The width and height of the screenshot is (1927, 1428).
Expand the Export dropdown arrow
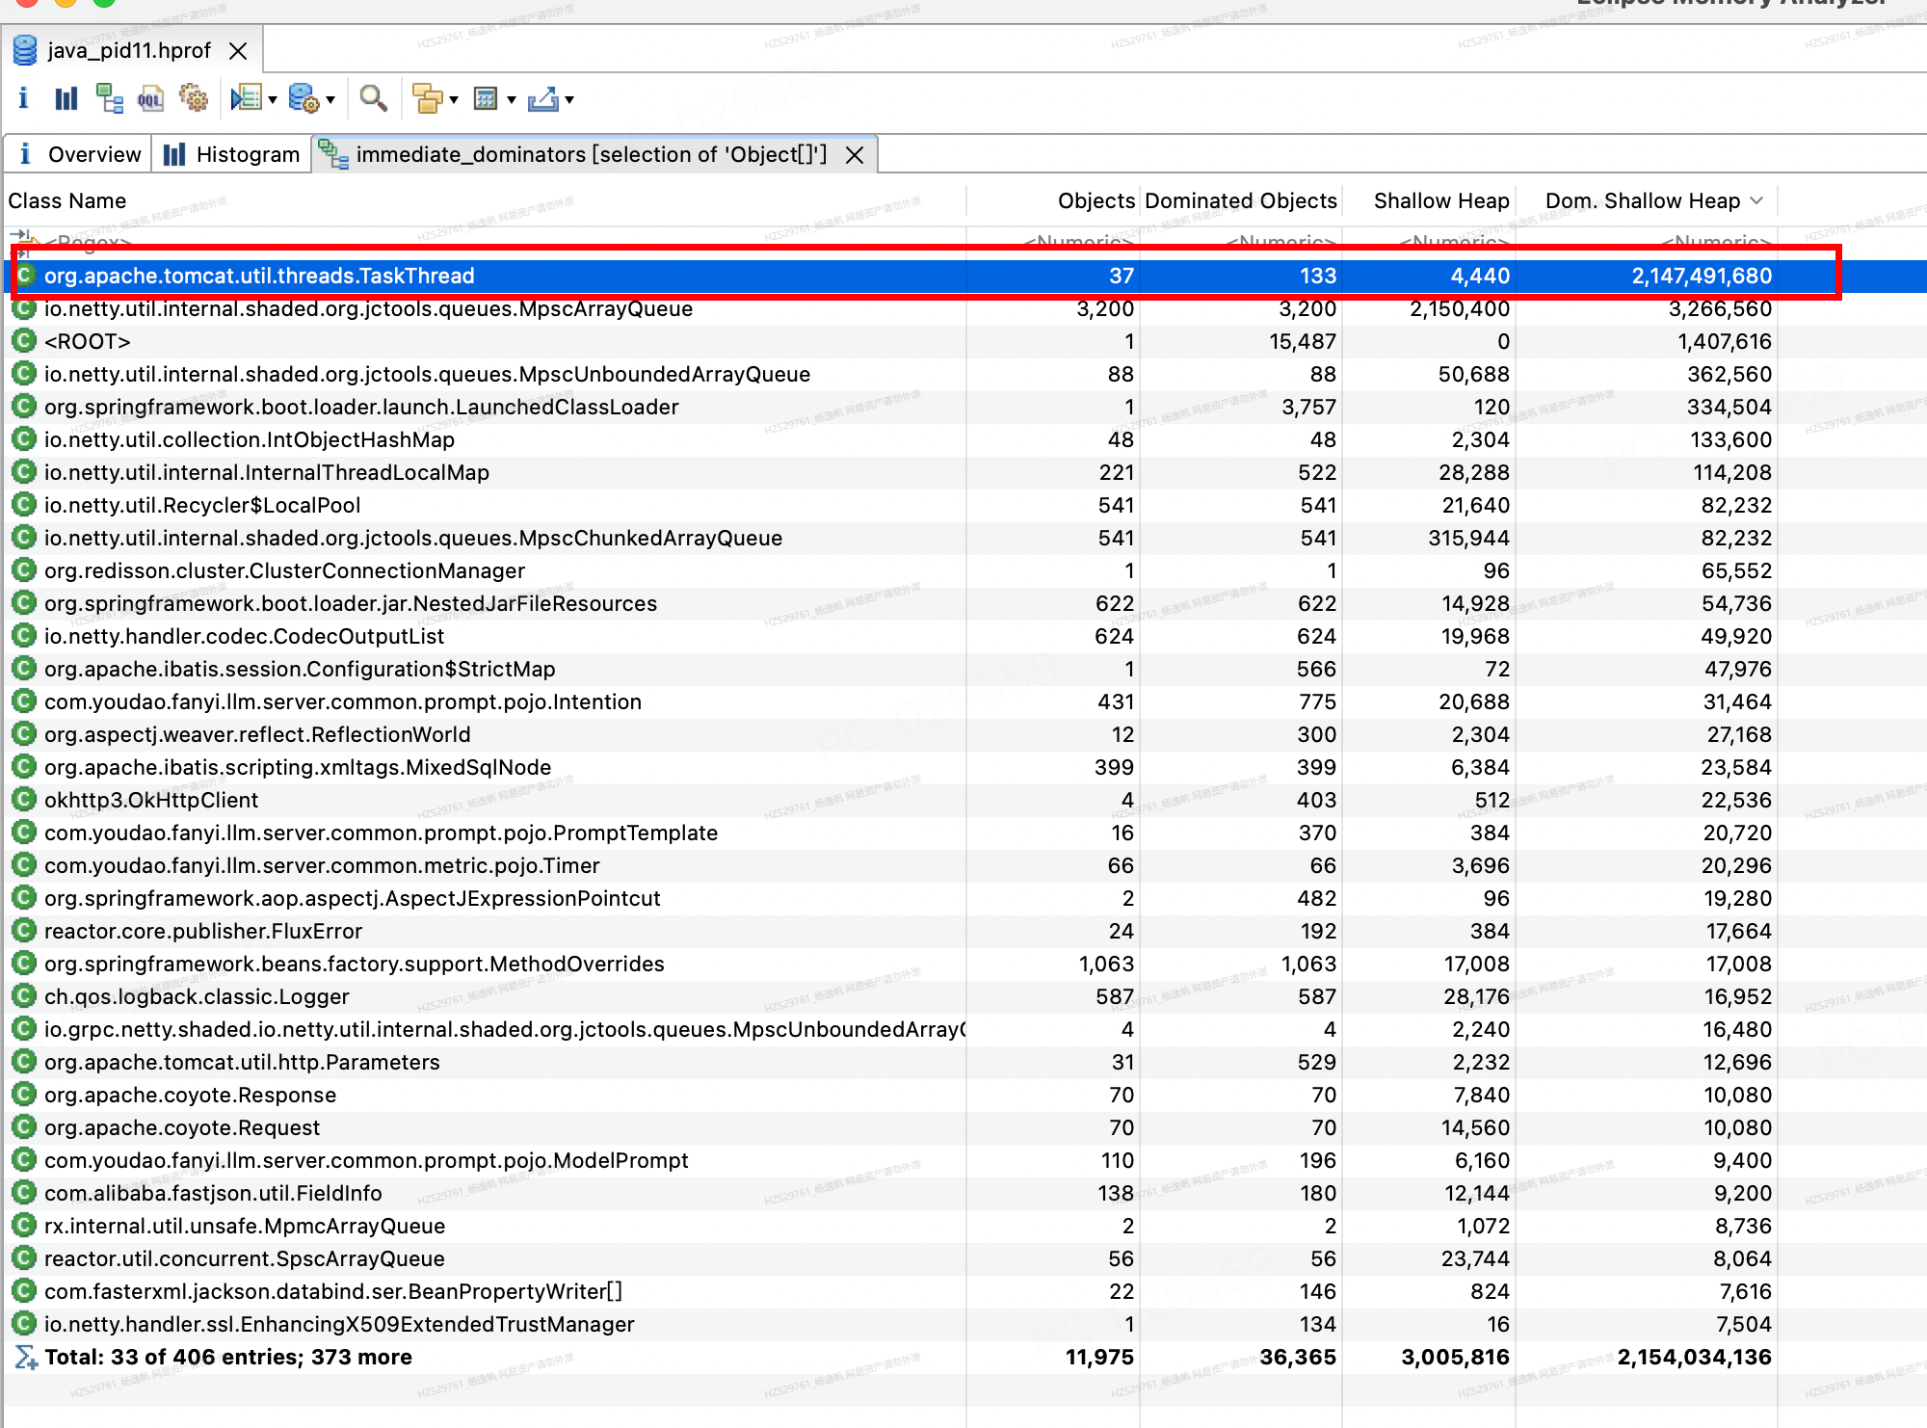point(569,99)
